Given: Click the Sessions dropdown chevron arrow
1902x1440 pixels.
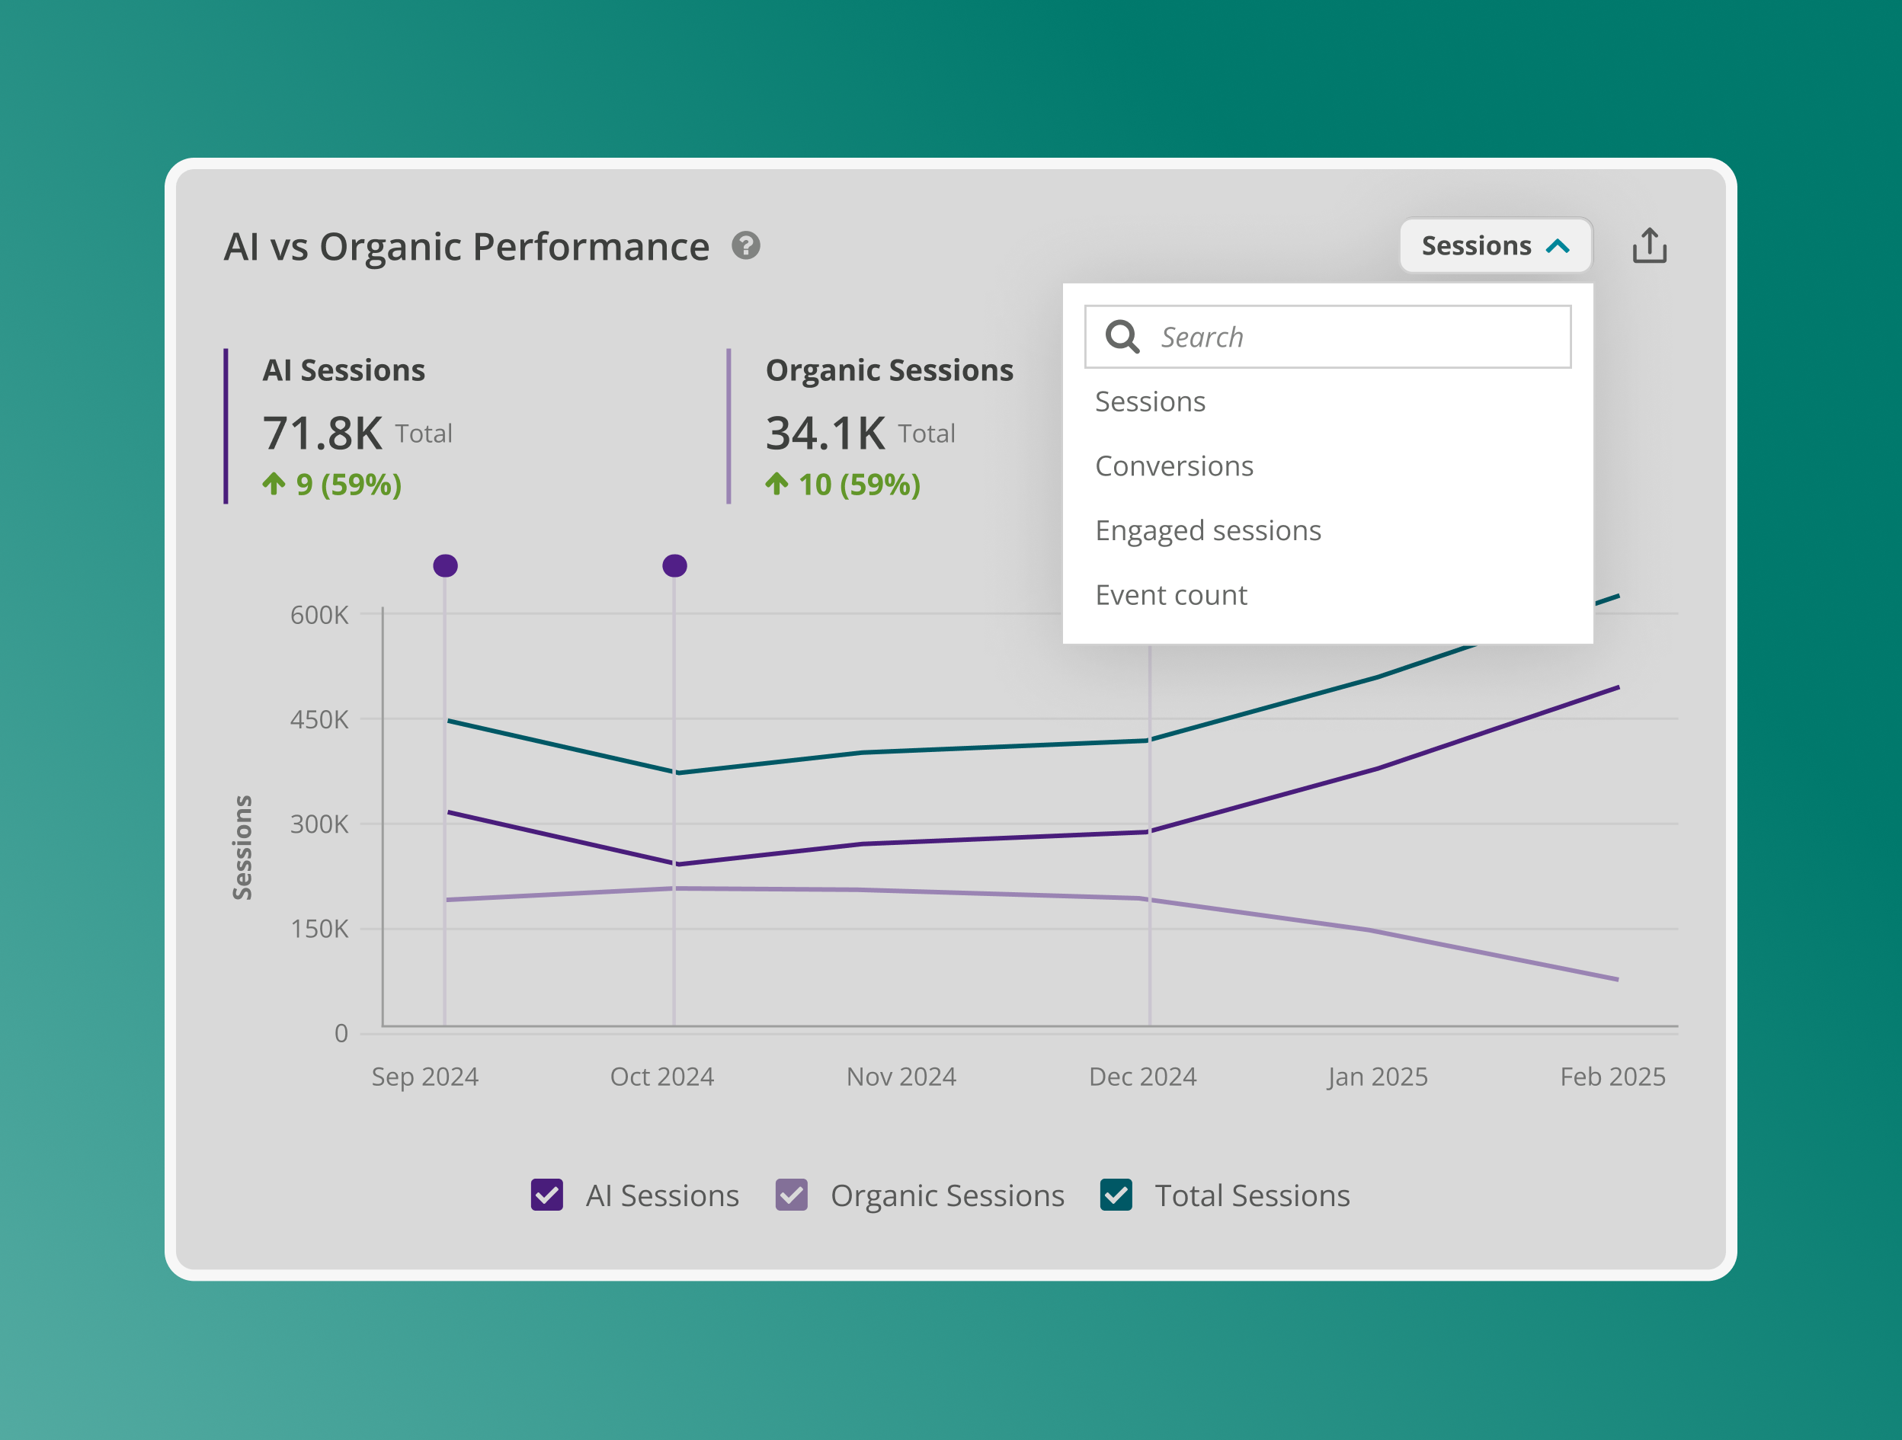Looking at the screenshot, I should pos(1558,247).
